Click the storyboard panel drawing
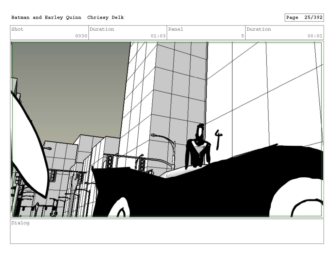The width and height of the screenshot is (334, 259). click(x=167, y=129)
